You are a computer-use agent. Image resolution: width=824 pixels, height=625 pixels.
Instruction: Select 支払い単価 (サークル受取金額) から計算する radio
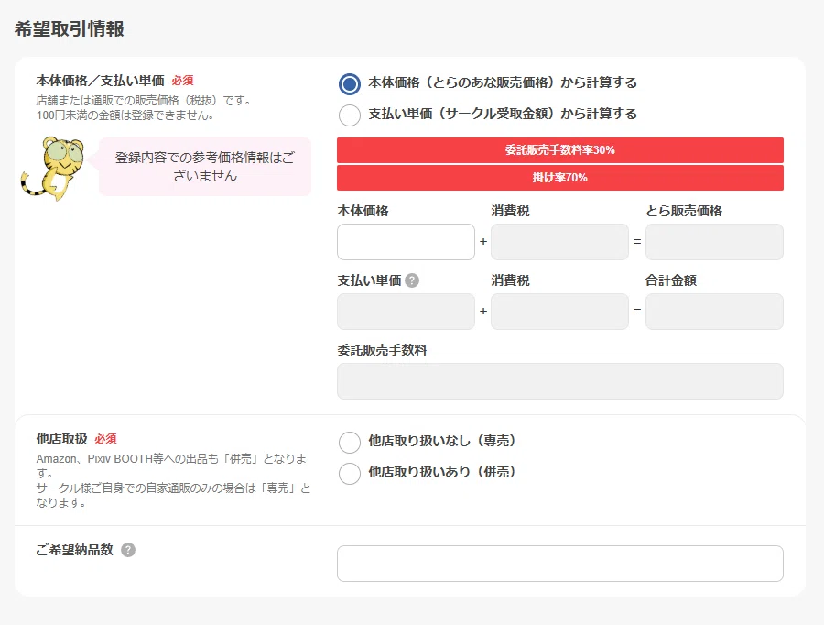[x=350, y=115]
